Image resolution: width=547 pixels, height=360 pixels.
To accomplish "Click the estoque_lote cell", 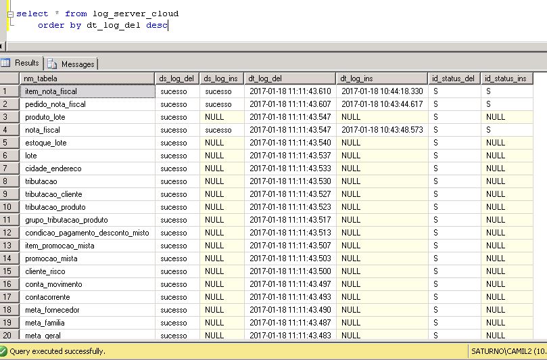I will tap(87, 143).
